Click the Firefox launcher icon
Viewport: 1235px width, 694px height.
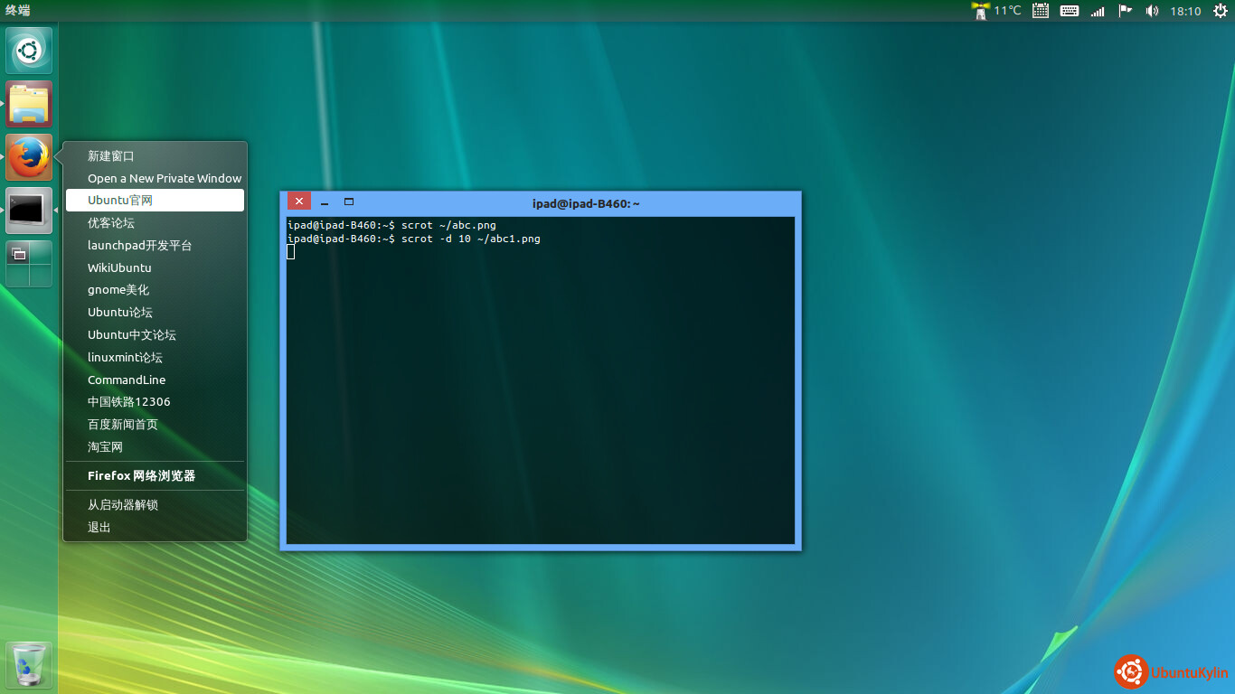pos(29,157)
